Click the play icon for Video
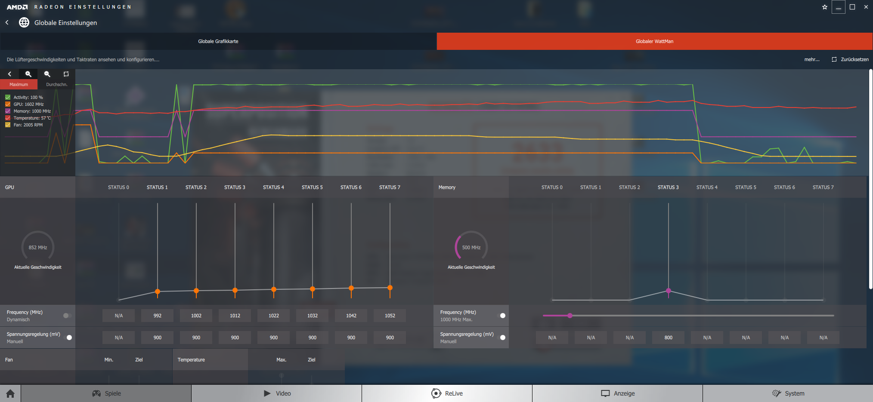873x402 pixels. pyautogui.click(x=267, y=393)
